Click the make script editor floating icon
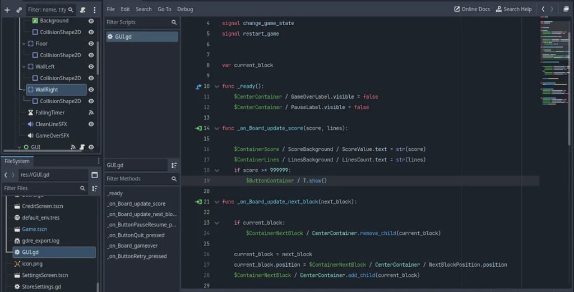574x292 pixels. [566, 9]
